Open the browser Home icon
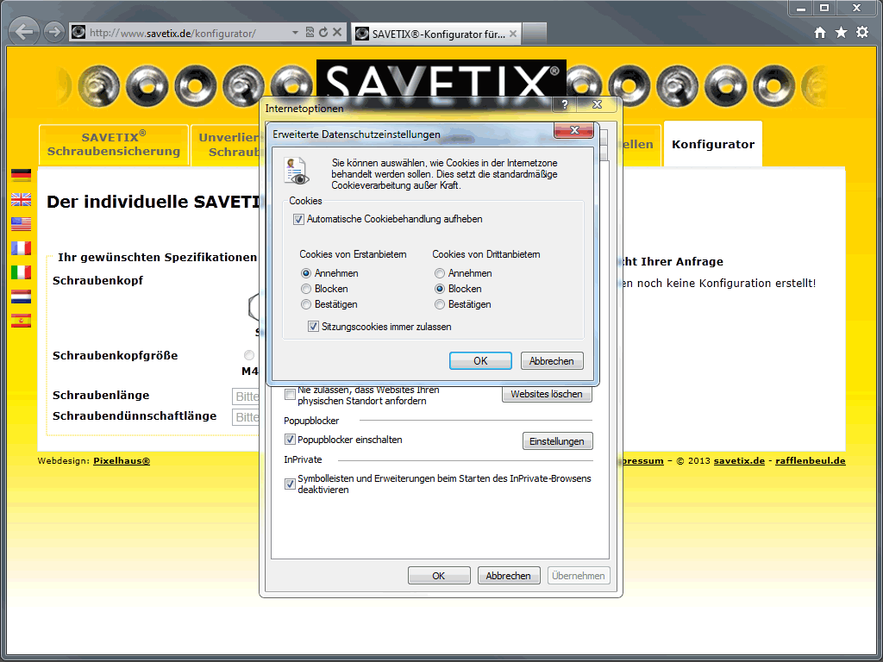Viewport: 883px width, 662px height. pyautogui.click(x=820, y=33)
